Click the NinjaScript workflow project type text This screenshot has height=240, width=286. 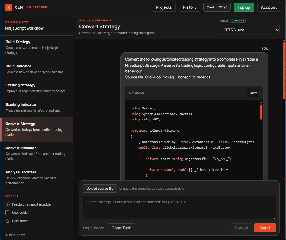pyautogui.click(x=24, y=28)
